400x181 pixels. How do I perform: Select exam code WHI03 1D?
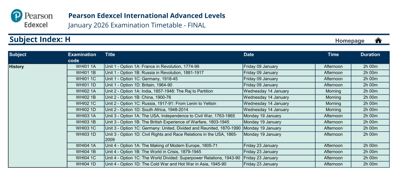click(86, 134)
